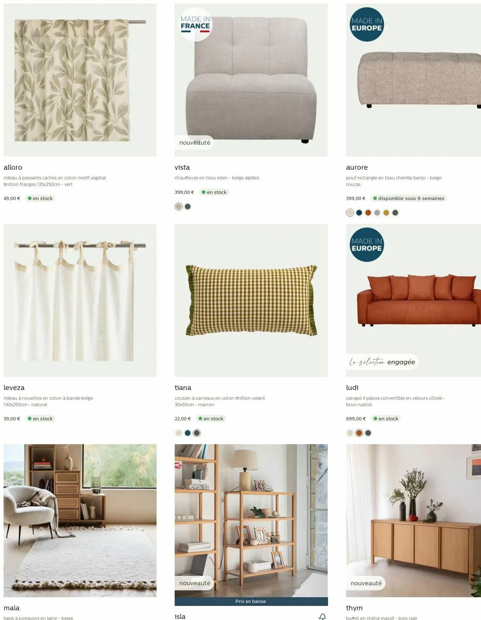Screen dimensions: 481x620
Task: Click the Made in France badge on vista
Action: tap(195, 24)
